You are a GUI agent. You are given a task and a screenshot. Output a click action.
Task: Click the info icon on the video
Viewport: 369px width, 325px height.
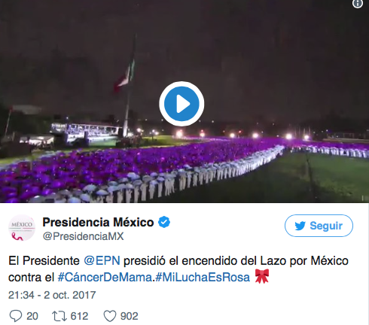(358, 4)
